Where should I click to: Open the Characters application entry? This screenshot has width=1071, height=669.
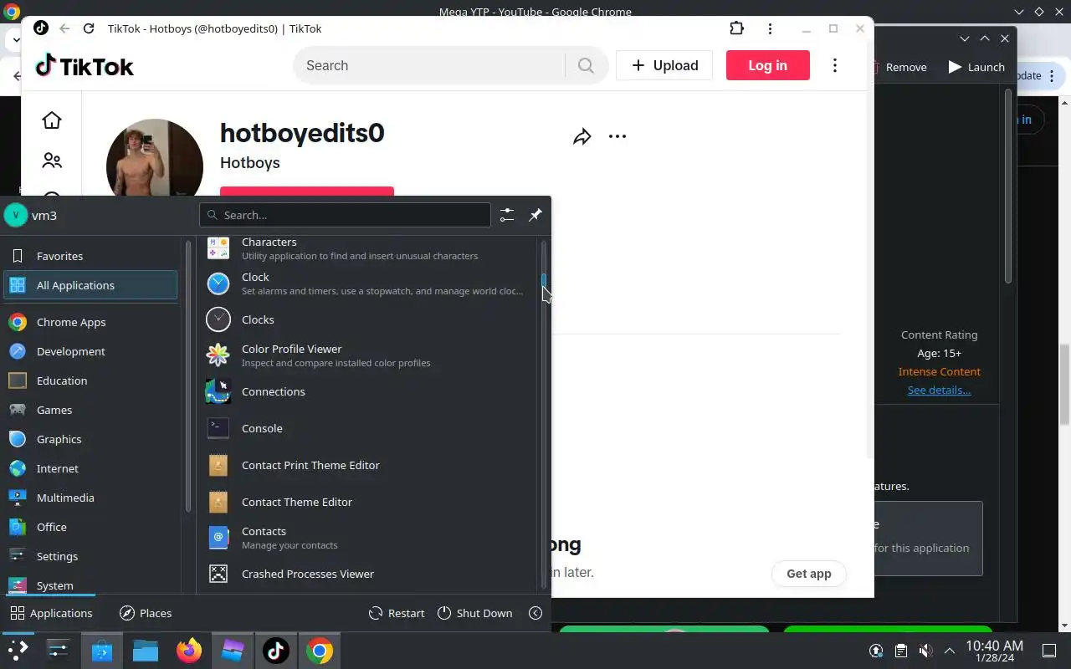coord(368,248)
